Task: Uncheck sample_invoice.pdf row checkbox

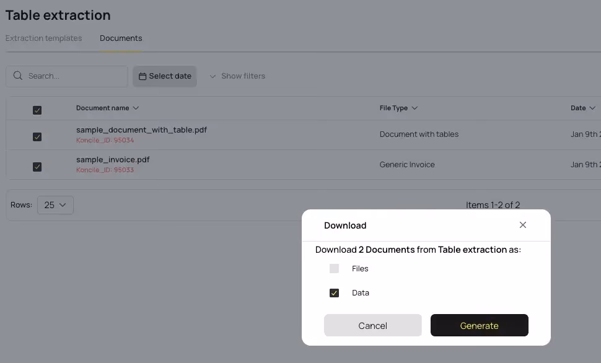Action: point(37,167)
